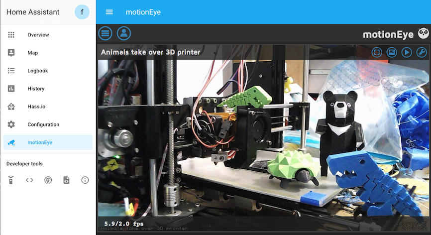Open the Templates developer tool (file code icon)

point(67,180)
